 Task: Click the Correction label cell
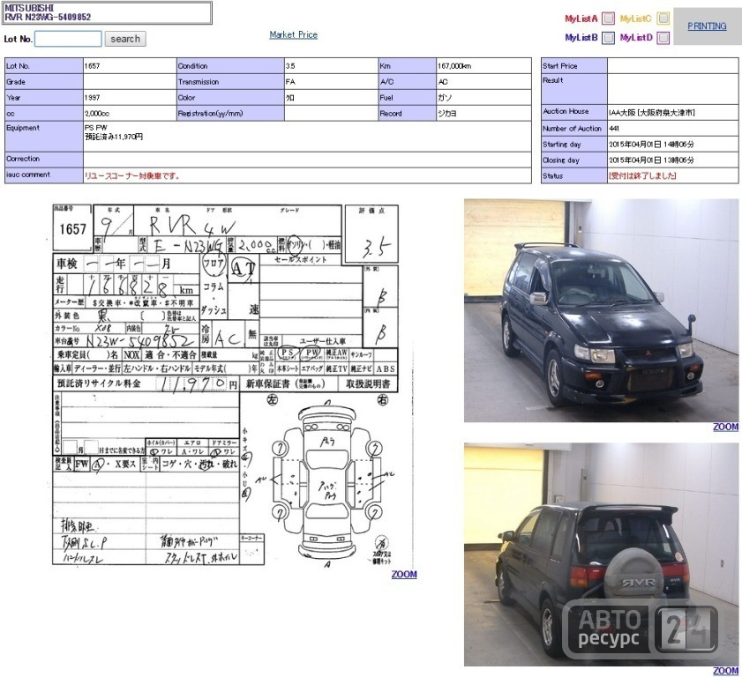[x=44, y=160]
